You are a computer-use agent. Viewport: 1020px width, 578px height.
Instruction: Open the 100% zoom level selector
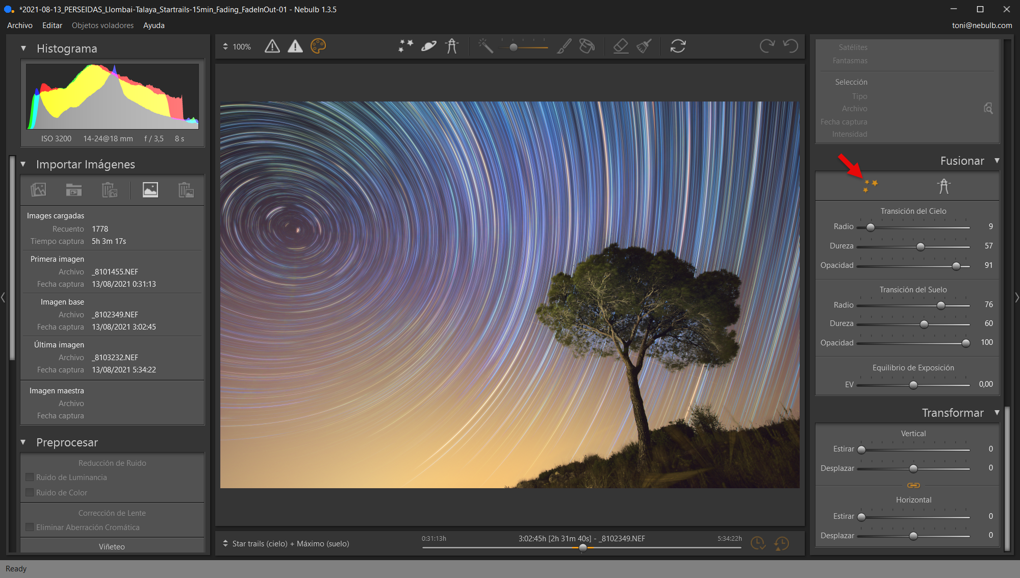(x=237, y=46)
